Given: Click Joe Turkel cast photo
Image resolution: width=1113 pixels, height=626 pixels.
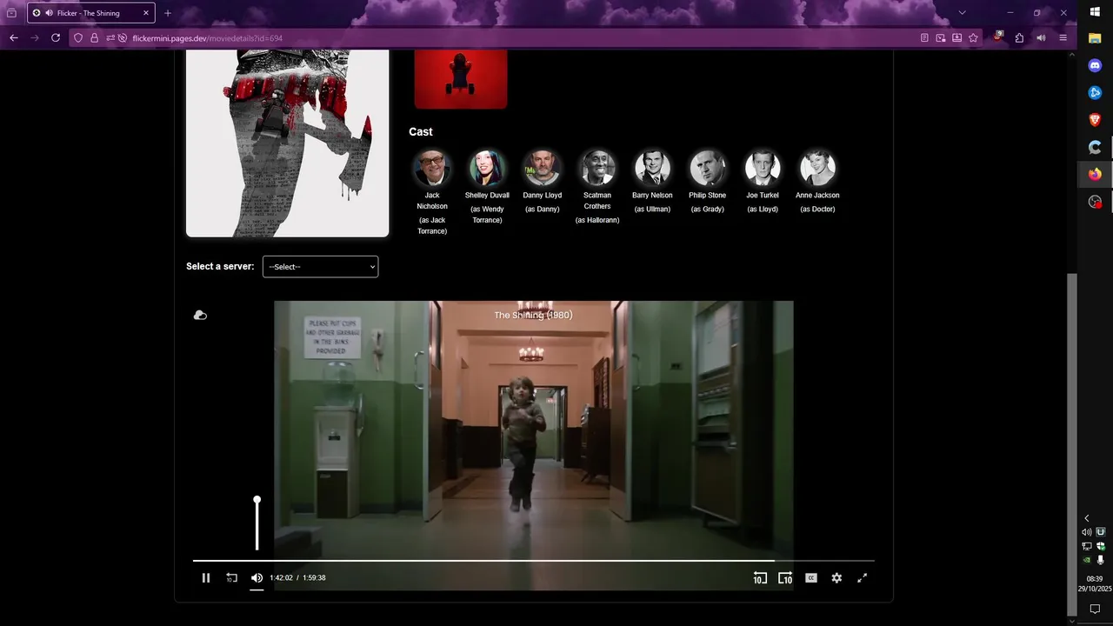Looking at the screenshot, I should pos(763,168).
